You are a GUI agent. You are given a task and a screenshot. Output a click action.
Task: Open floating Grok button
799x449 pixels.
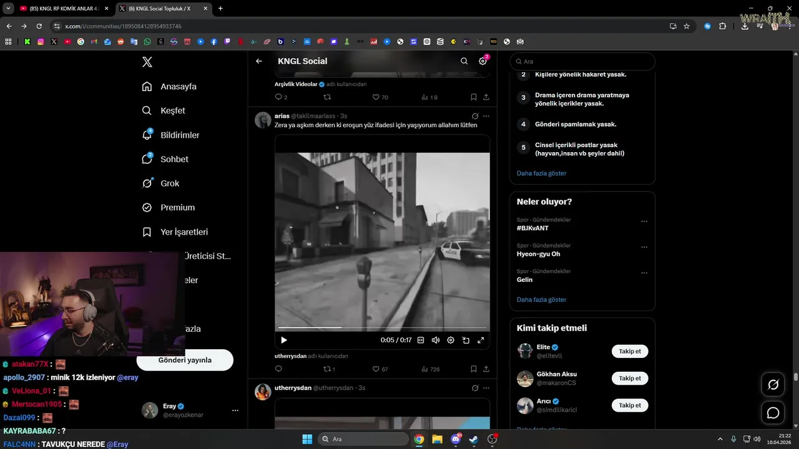click(x=773, y=385)
